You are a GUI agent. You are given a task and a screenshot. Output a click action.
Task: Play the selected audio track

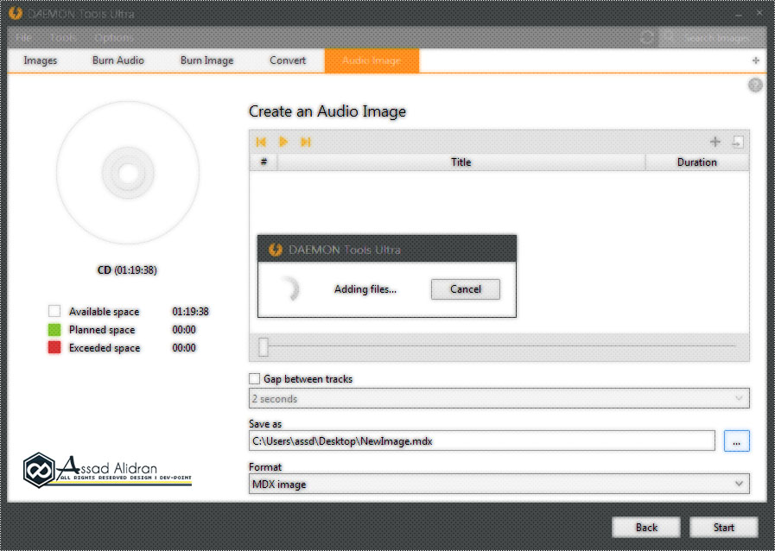(x=283, y=142)
